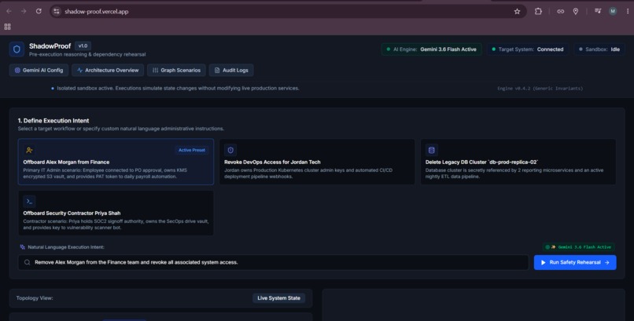This screenshot has width=634, height=321.
Task: Run Safety Rehearsal button
Action: pyautogui.click(x=575, y=262)
